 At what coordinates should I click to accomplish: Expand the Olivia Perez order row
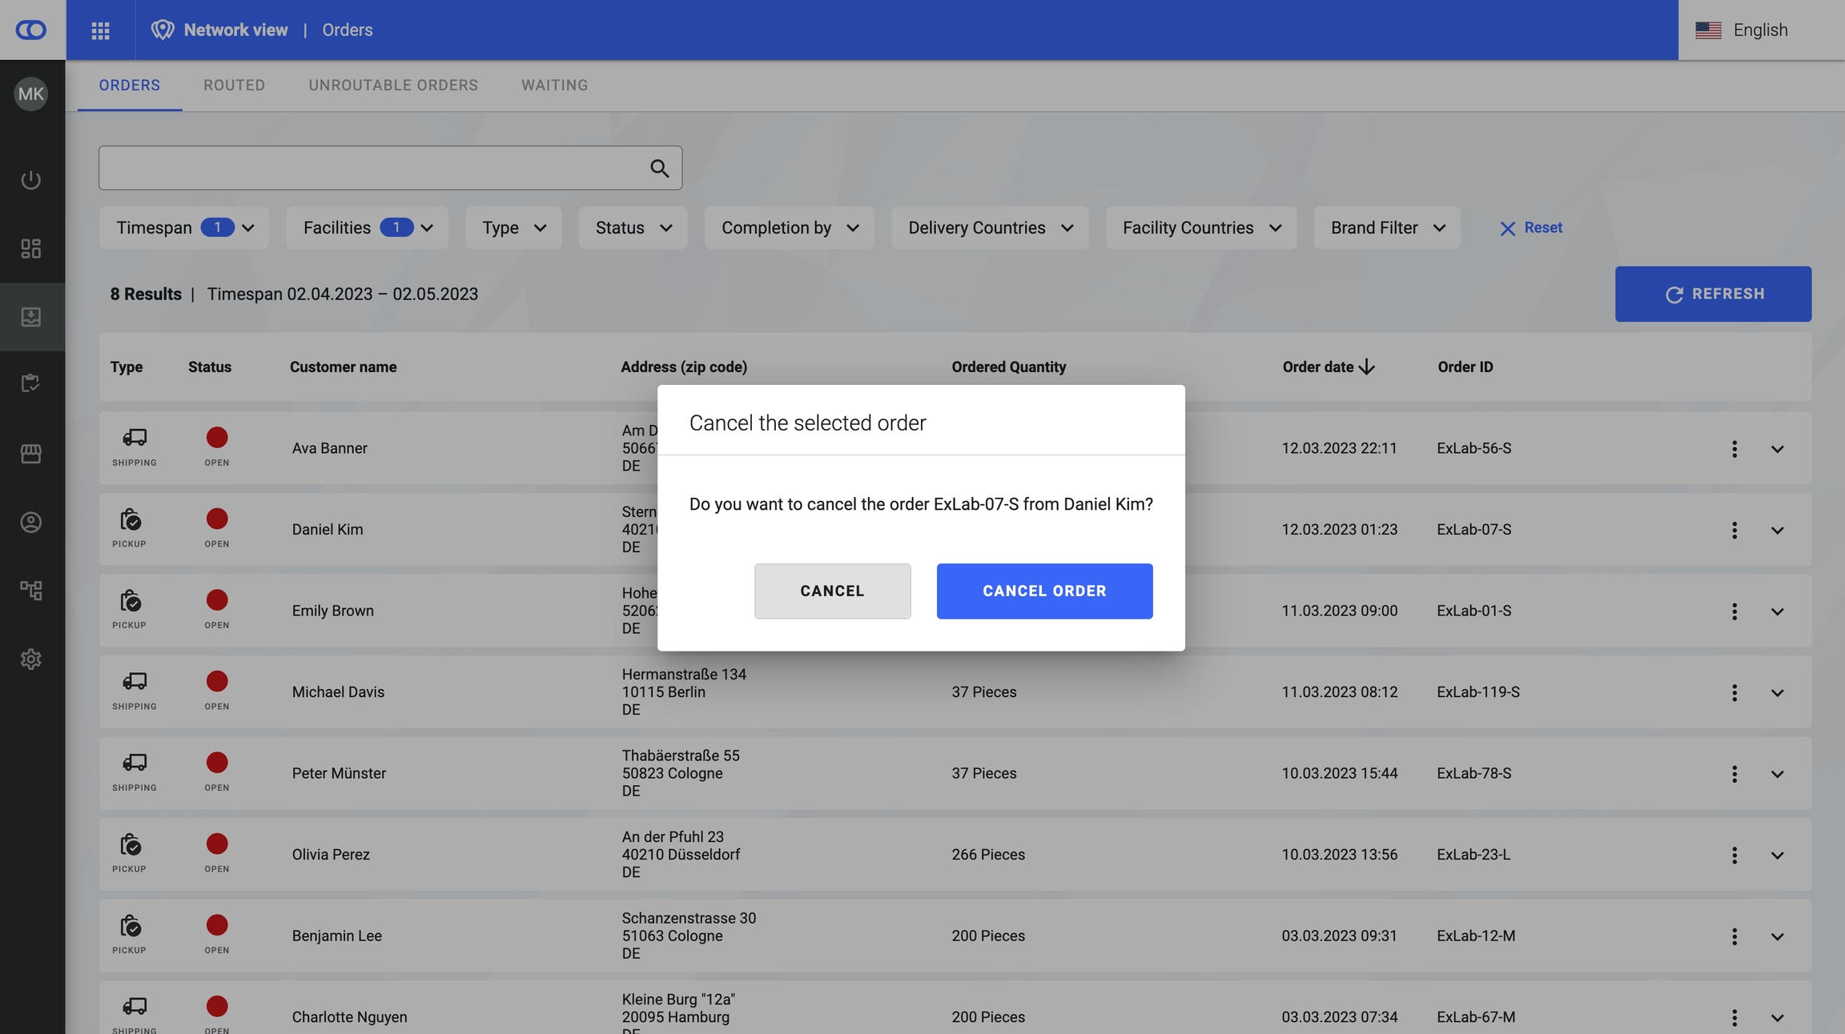[x=1777, y=856]
